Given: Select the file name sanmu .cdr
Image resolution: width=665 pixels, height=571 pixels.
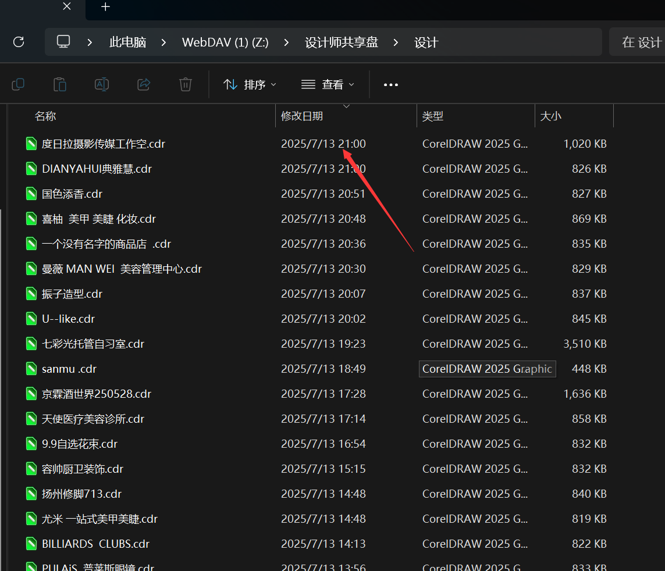Looking at the screenshot, I should pyautogui.click(x=69, y=369).
